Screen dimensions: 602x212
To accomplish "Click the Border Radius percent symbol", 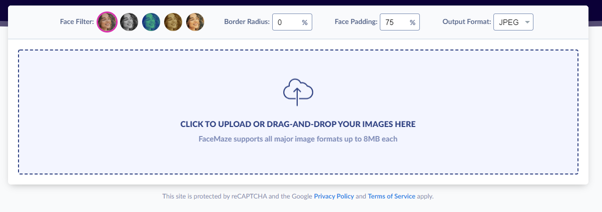I will pos(305,22).
